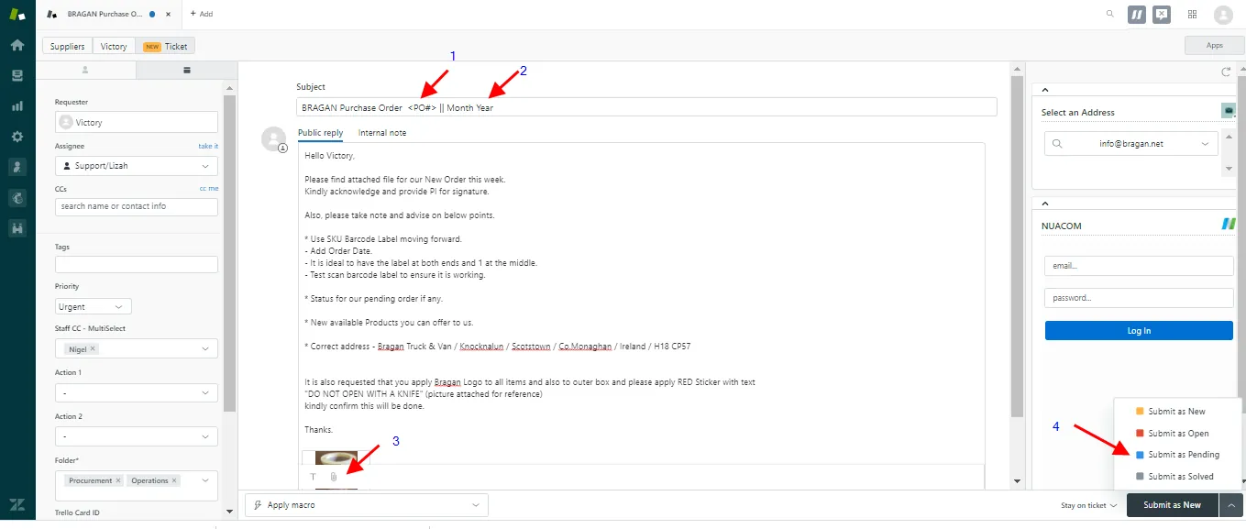The height and width of the screenshot is (529, 1246).
Task: Click the take it link
Action: [x=208, y=146]
